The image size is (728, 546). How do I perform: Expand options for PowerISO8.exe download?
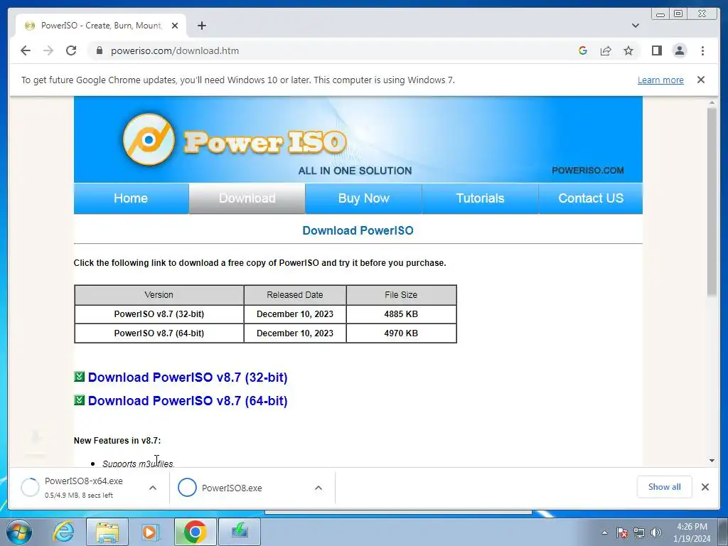tap(318, 488)
